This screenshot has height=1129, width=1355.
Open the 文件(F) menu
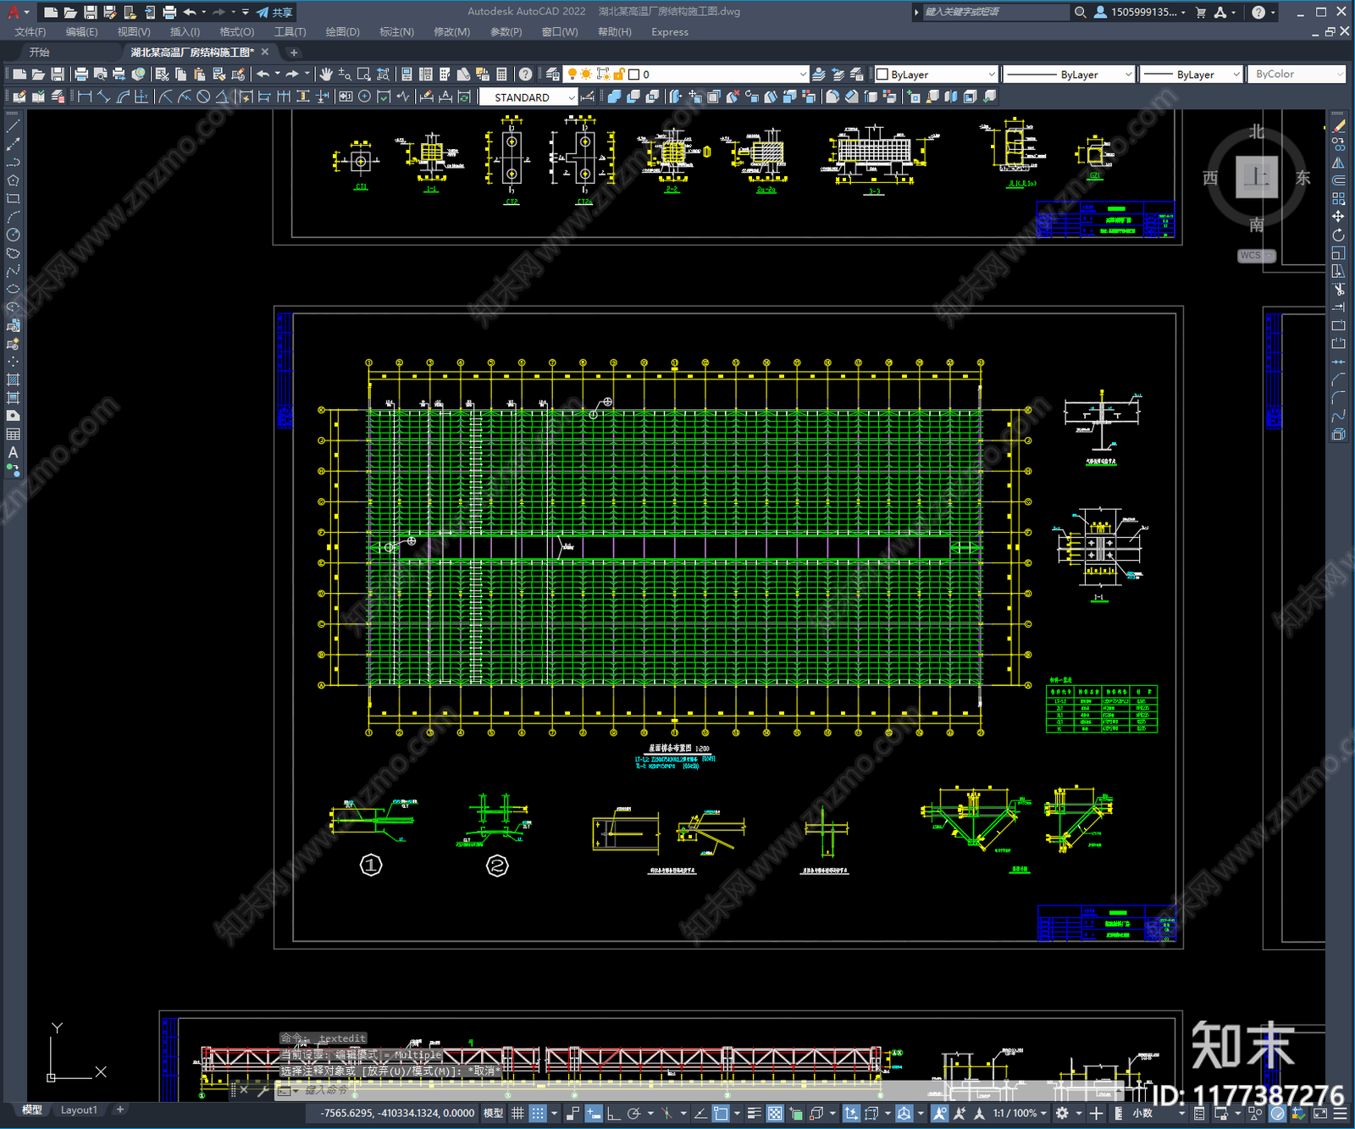[x=30, y=32]
